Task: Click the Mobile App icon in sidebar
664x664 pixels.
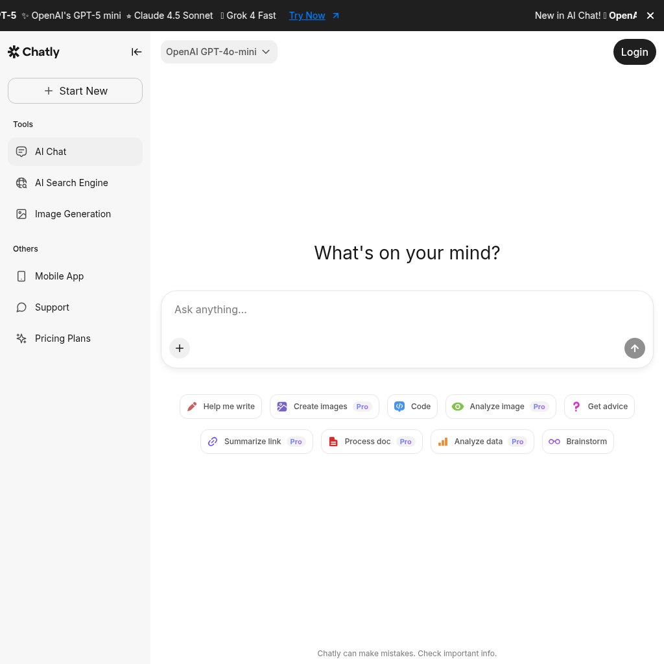Action: (21, 276)
